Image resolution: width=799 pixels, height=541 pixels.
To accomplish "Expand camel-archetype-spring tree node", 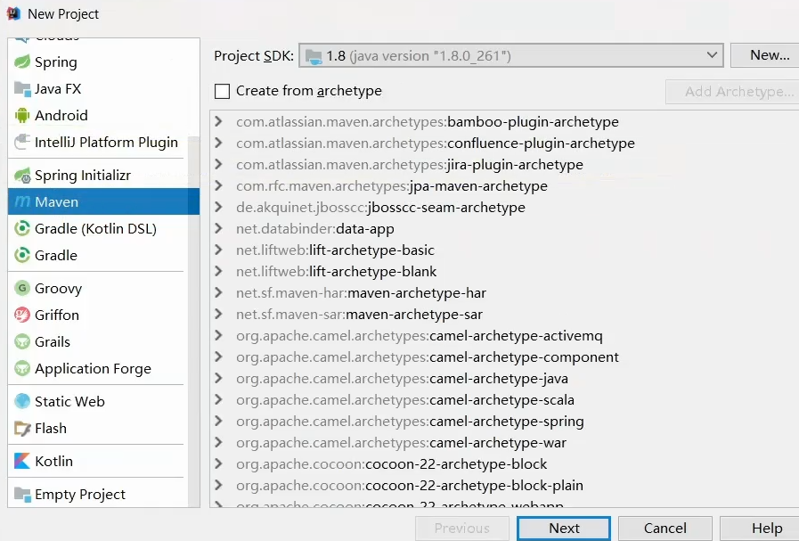I will pyautogui.click(x=218, y=422).
